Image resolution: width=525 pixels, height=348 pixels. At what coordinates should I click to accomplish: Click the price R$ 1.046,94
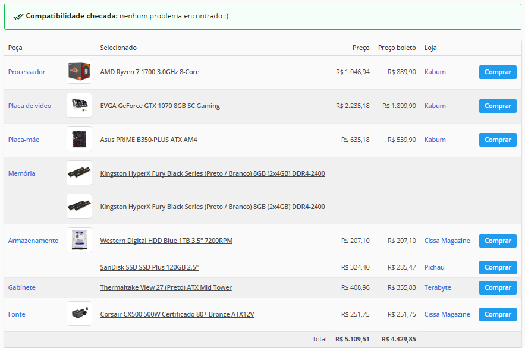[353, 72]
